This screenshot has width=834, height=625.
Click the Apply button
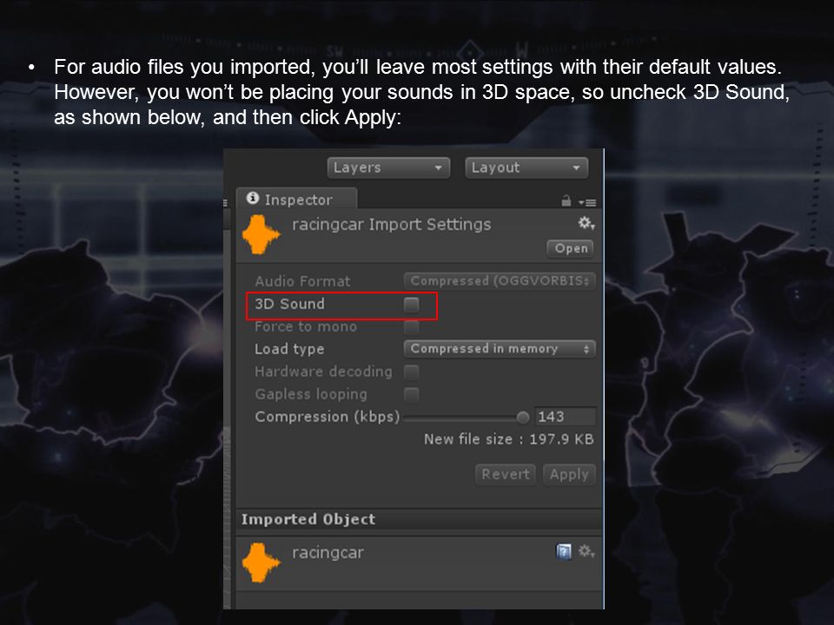coord(569,474)
